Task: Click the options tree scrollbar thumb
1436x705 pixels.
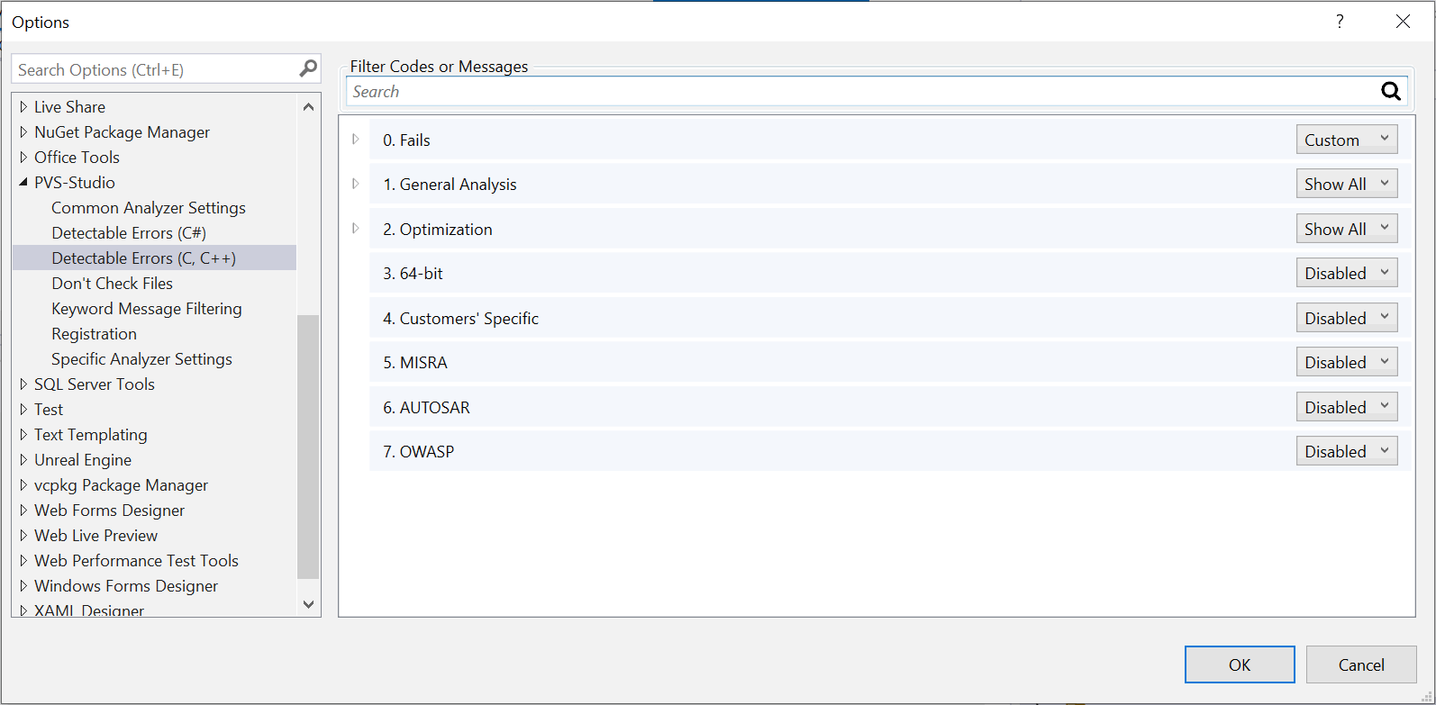Action: 308,447
